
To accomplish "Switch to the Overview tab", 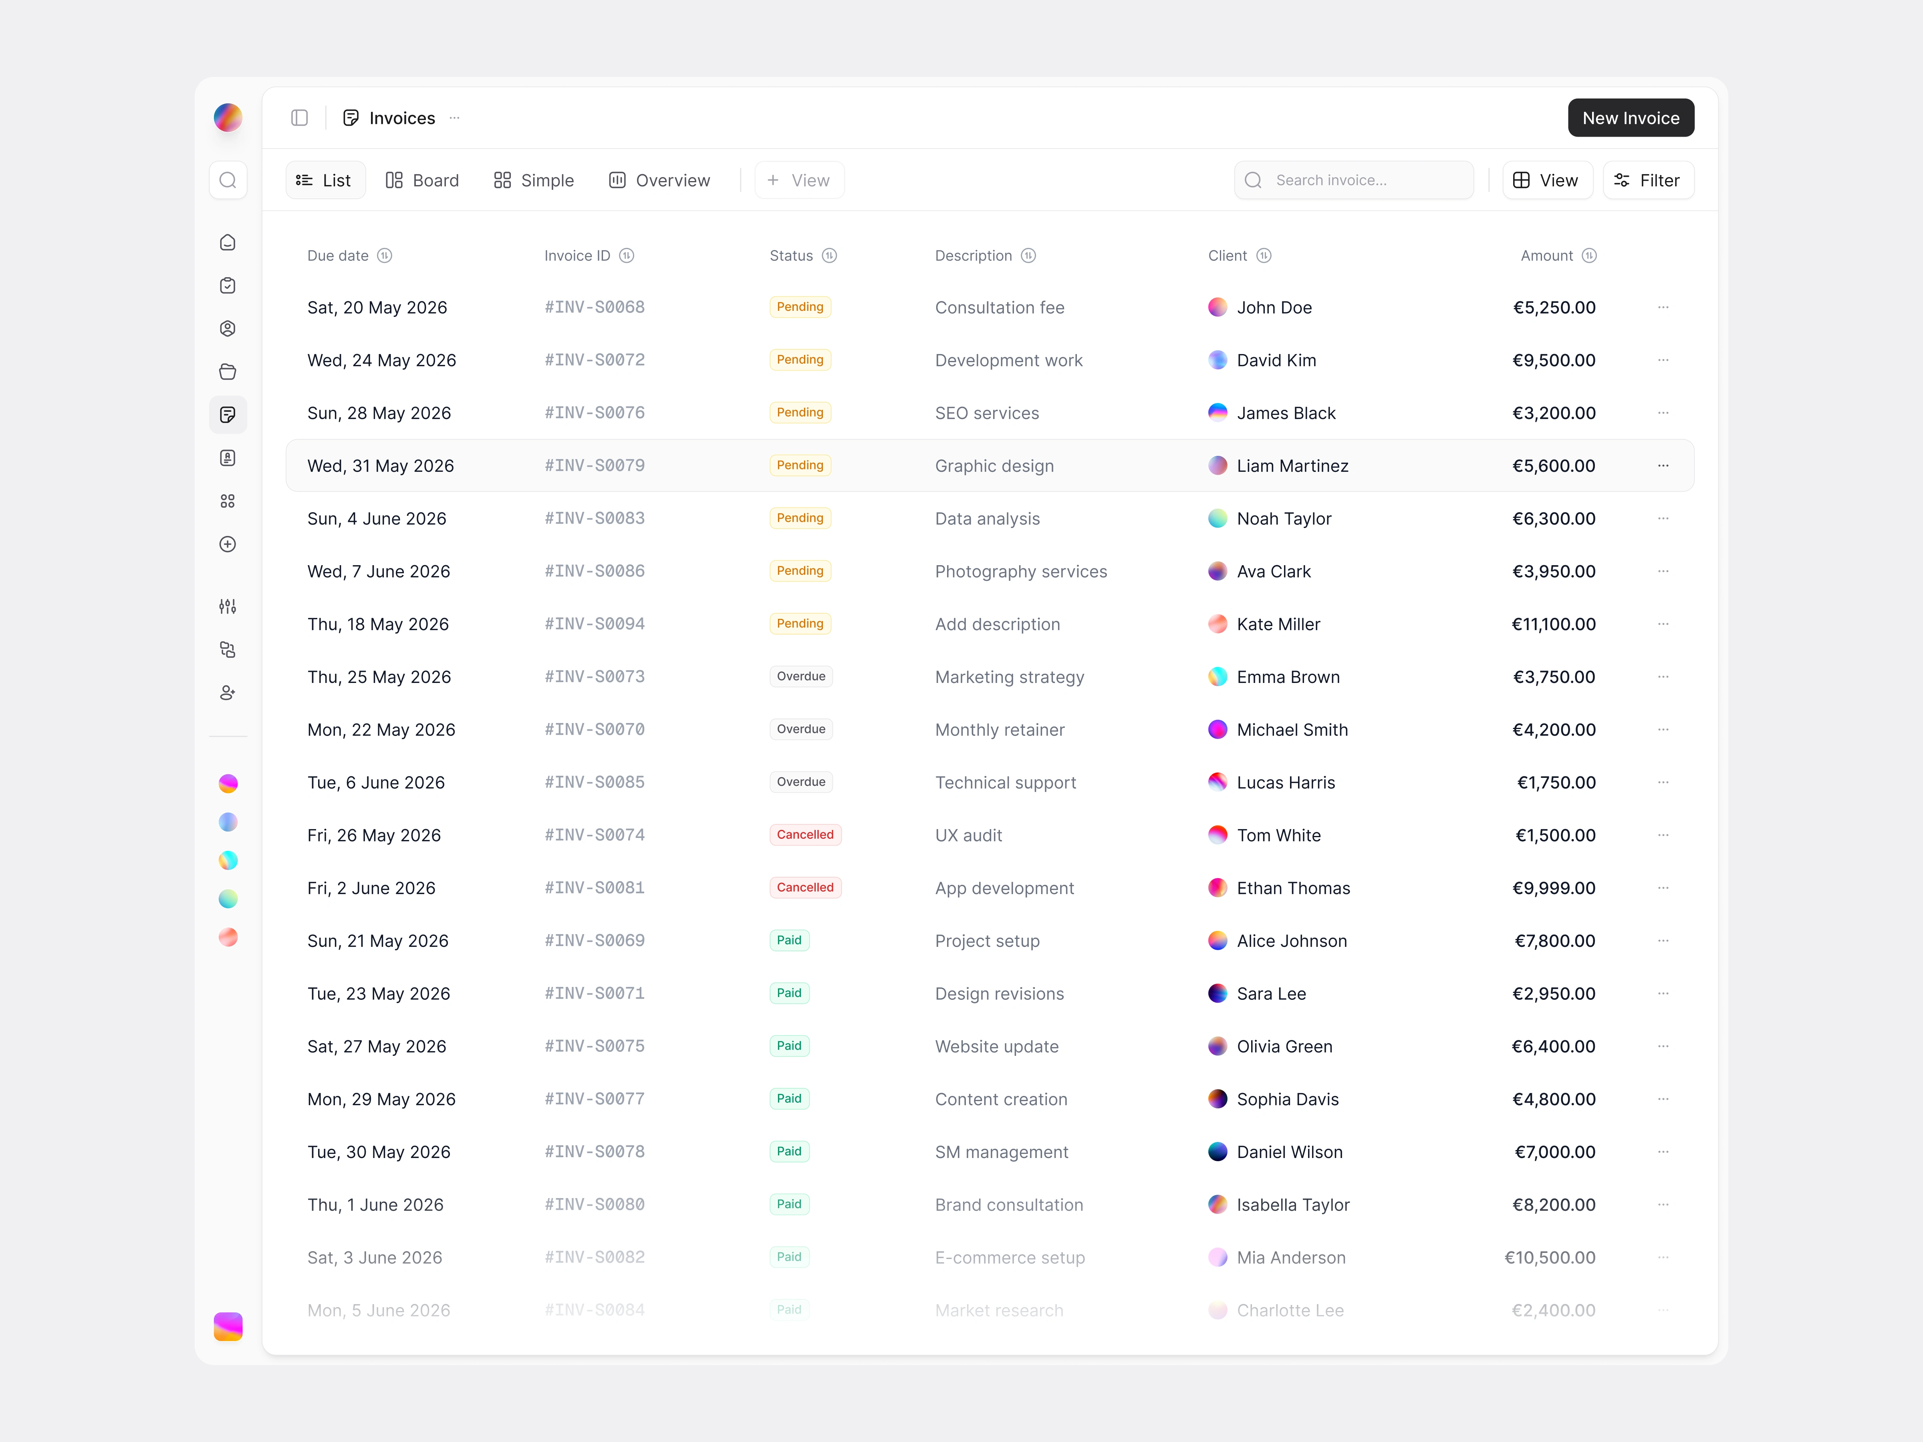I will click(x=660, y=180).
